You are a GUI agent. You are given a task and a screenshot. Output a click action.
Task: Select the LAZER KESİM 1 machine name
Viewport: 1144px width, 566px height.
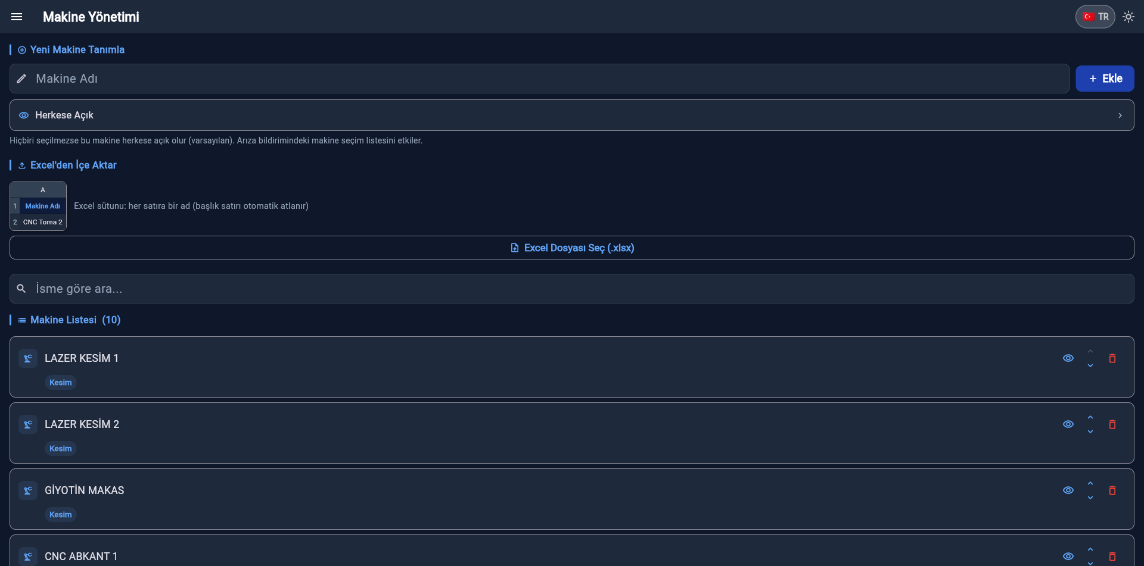82,358
